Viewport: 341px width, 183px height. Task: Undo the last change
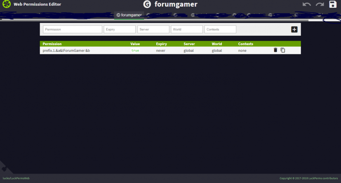point(307,5)
